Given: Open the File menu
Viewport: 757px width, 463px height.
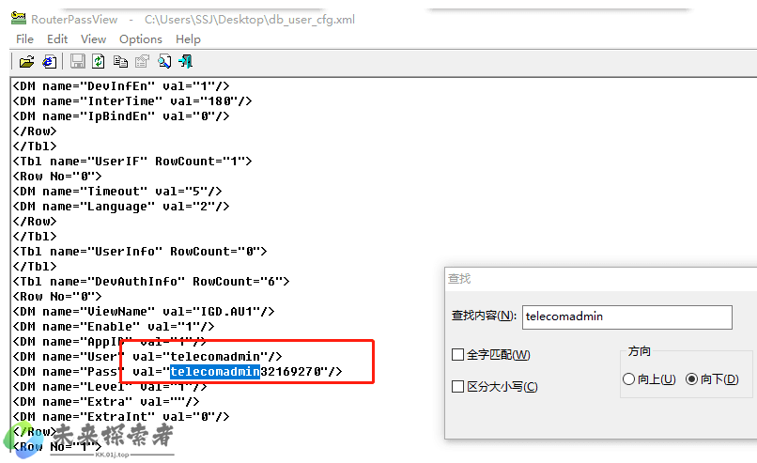Looking at the screenshot, I should pos(24,39).
